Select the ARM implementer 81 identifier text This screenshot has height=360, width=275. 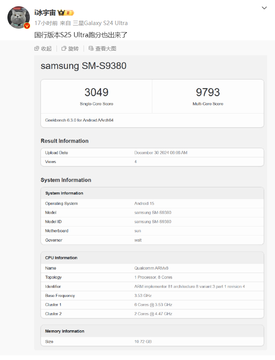189,286
